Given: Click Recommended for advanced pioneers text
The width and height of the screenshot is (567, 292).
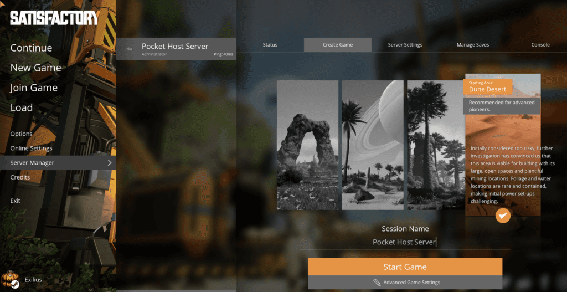Looking at the screenshot, I should 502,106.
